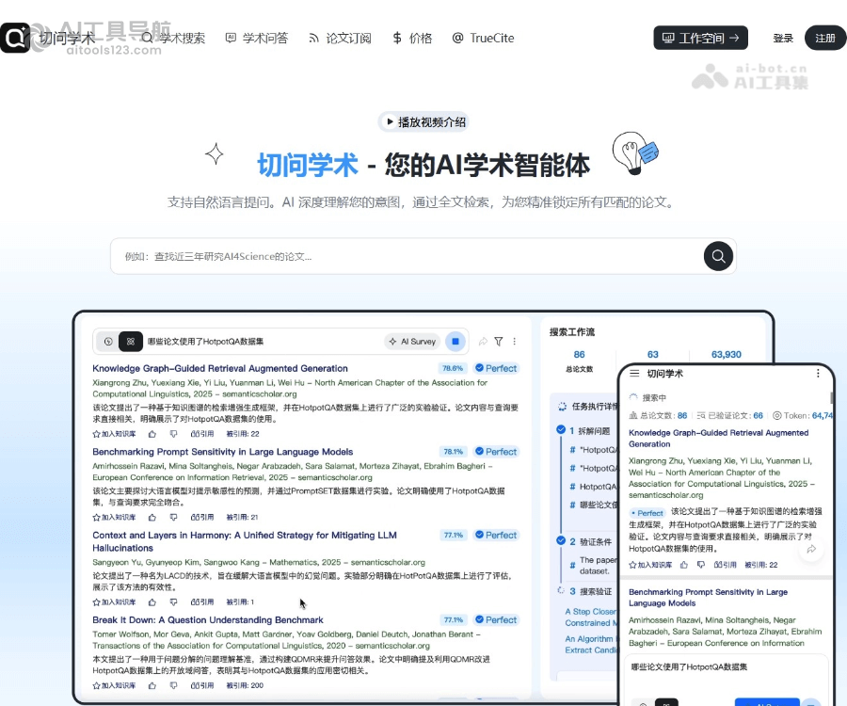847x706 pixels.
Task: Click the history clock icon in query bar
Action: (108, 342)
